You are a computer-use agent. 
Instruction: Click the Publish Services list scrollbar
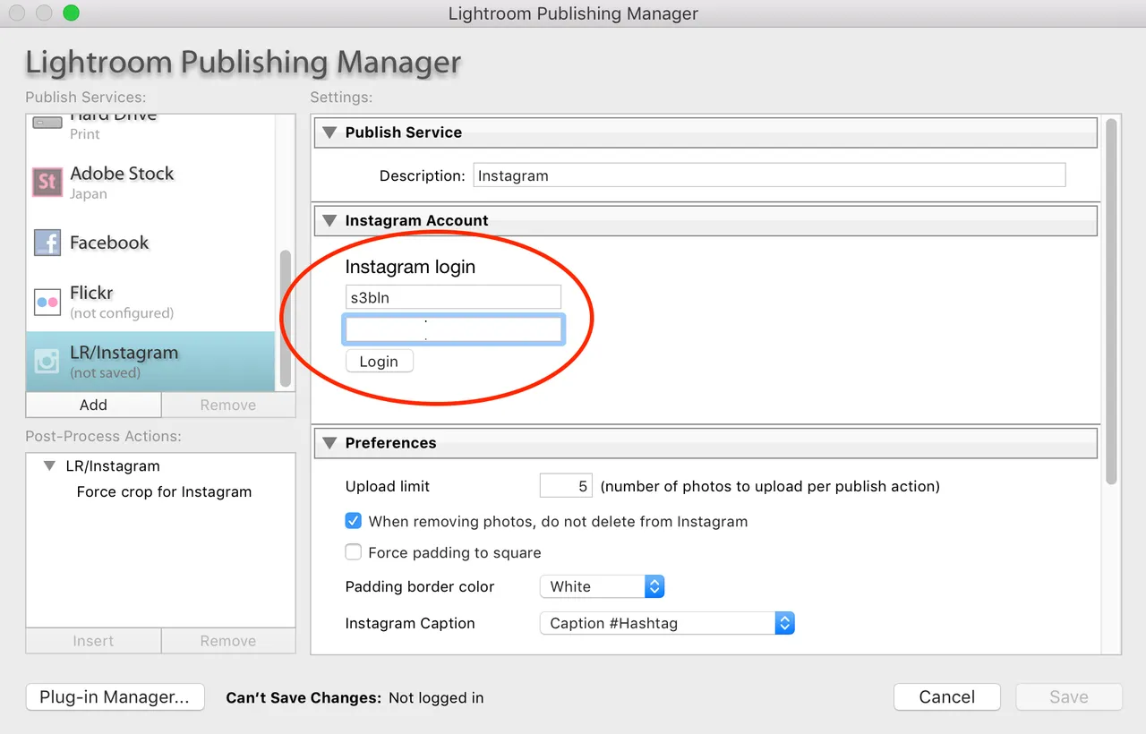(x=286, y=318)
